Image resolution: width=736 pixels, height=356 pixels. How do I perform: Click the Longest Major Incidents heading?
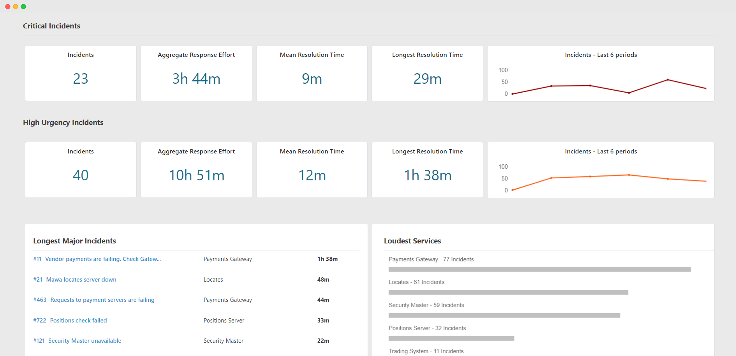pyautogui.click(x=74, y=241)
